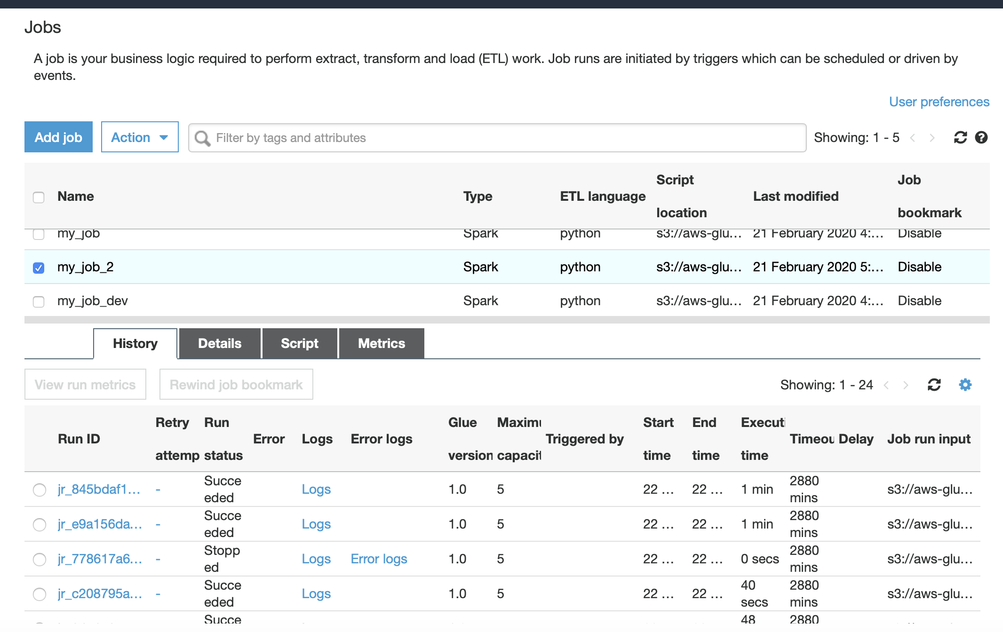Switch to the Details tab
The image size is (1003, 632).
pyautogui.click(x=220, y=343)
